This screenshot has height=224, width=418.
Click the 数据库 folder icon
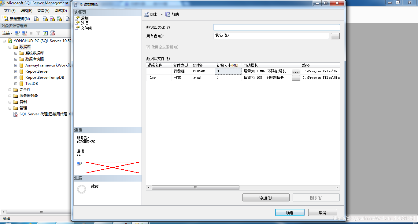point(16,47)
